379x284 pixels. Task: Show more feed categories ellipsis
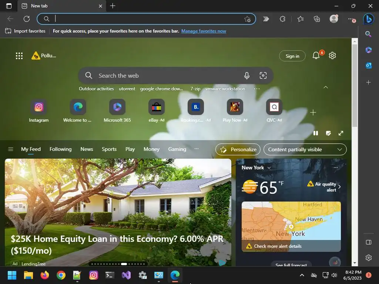click(x=197, y=149)
